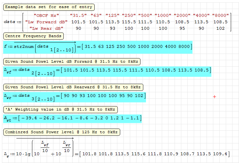Select the 'Centre Frequency Bands' text region
The width and height of the screenshot is (239, 163).
tap(33, 36)
